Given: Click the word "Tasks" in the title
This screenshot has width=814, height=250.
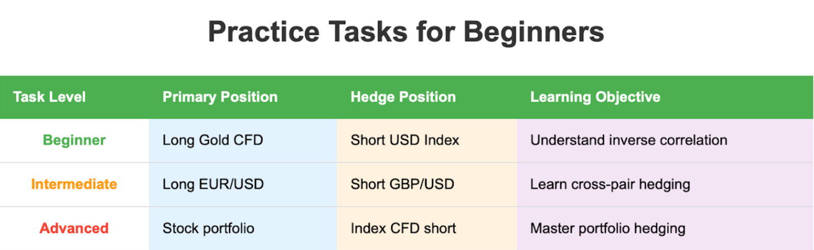Looking at the screenshot, I should click(368, 32).
